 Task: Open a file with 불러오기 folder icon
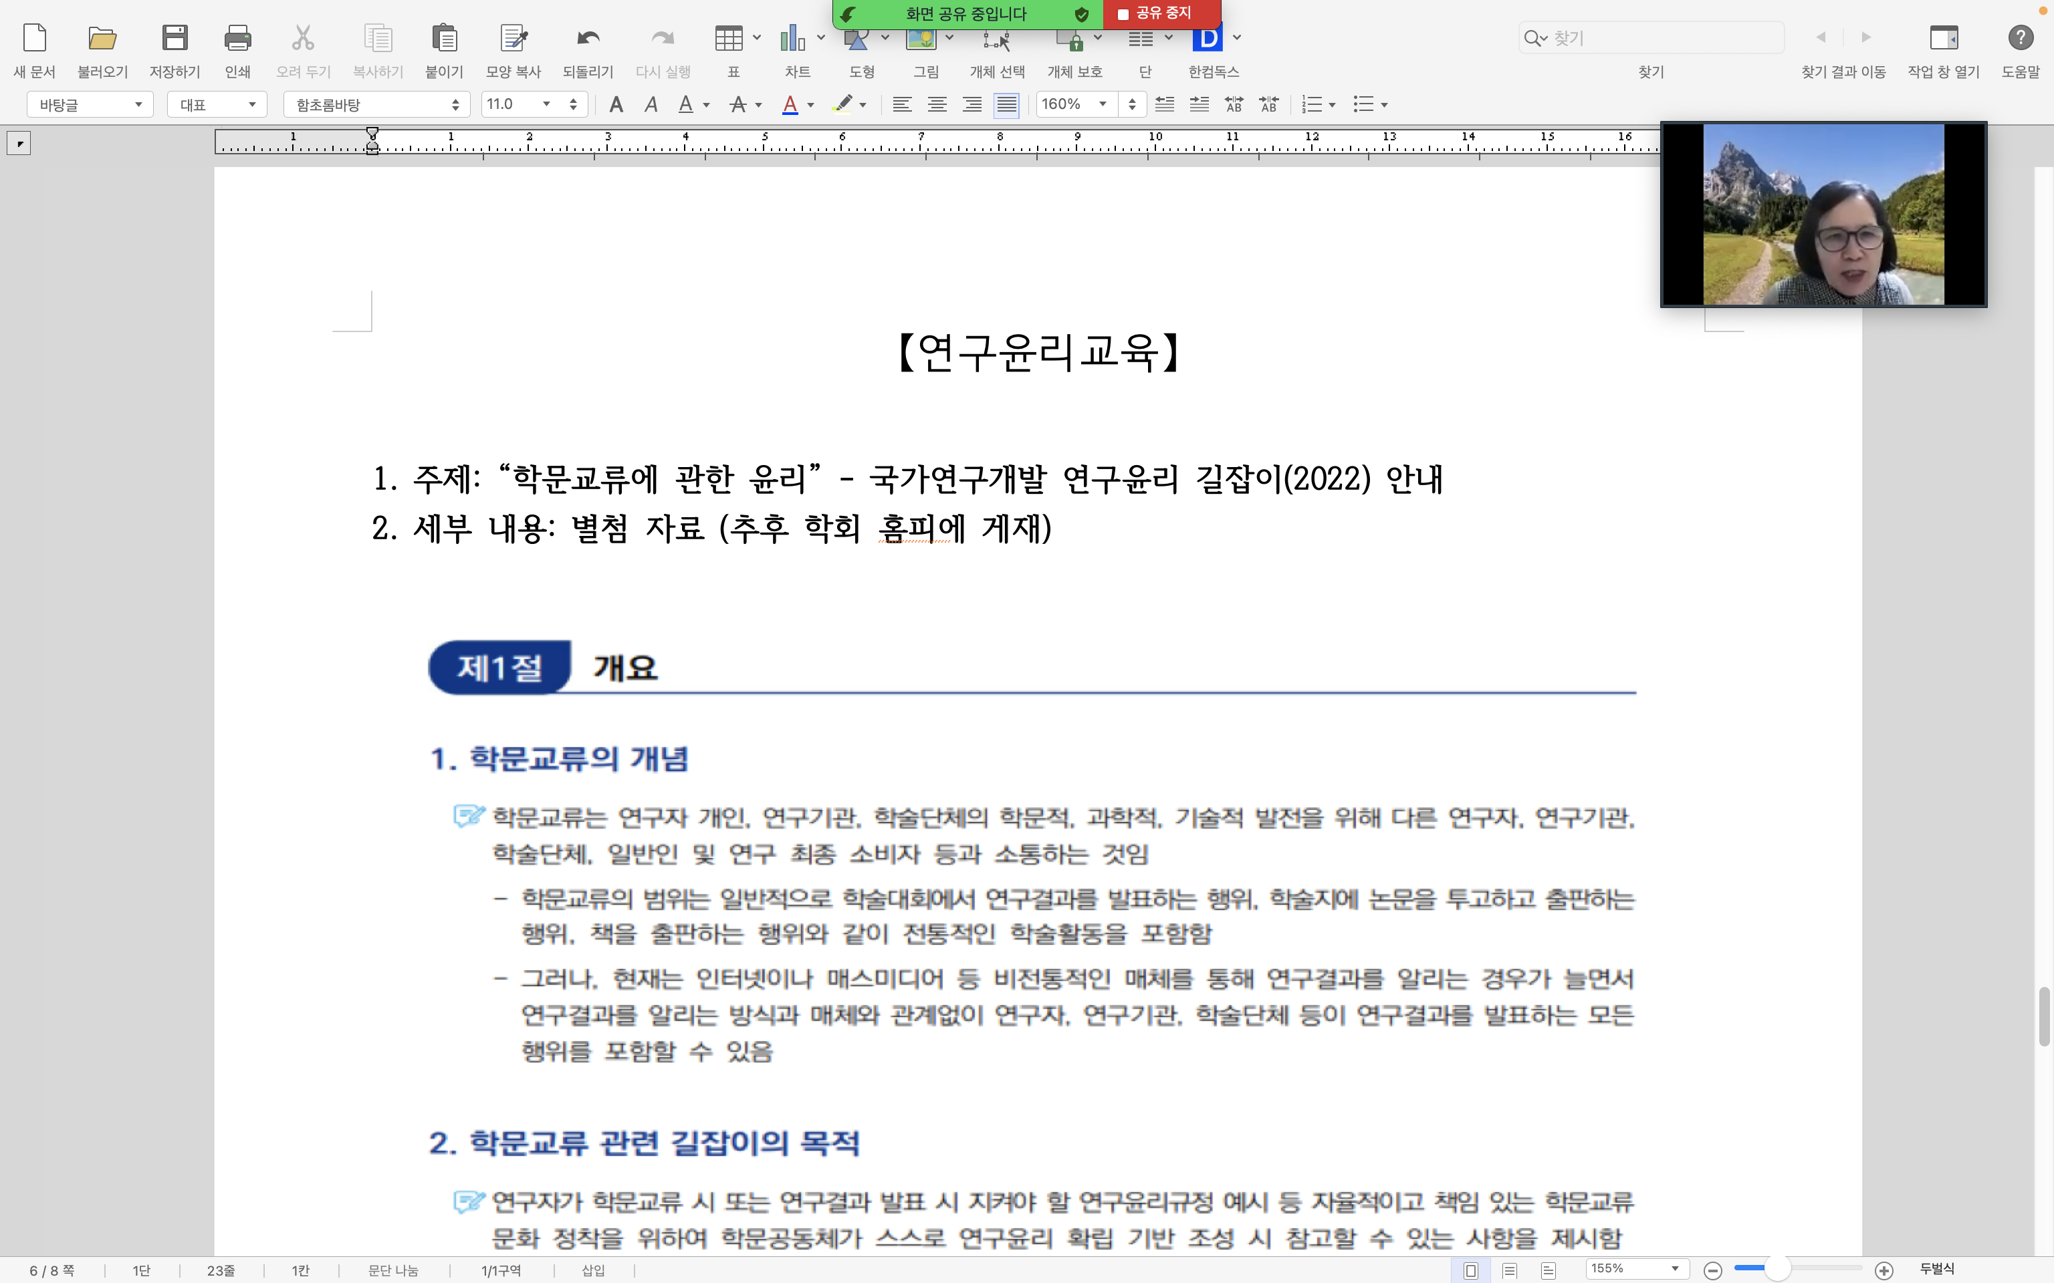pyautogui.click(x=102, y=38)
